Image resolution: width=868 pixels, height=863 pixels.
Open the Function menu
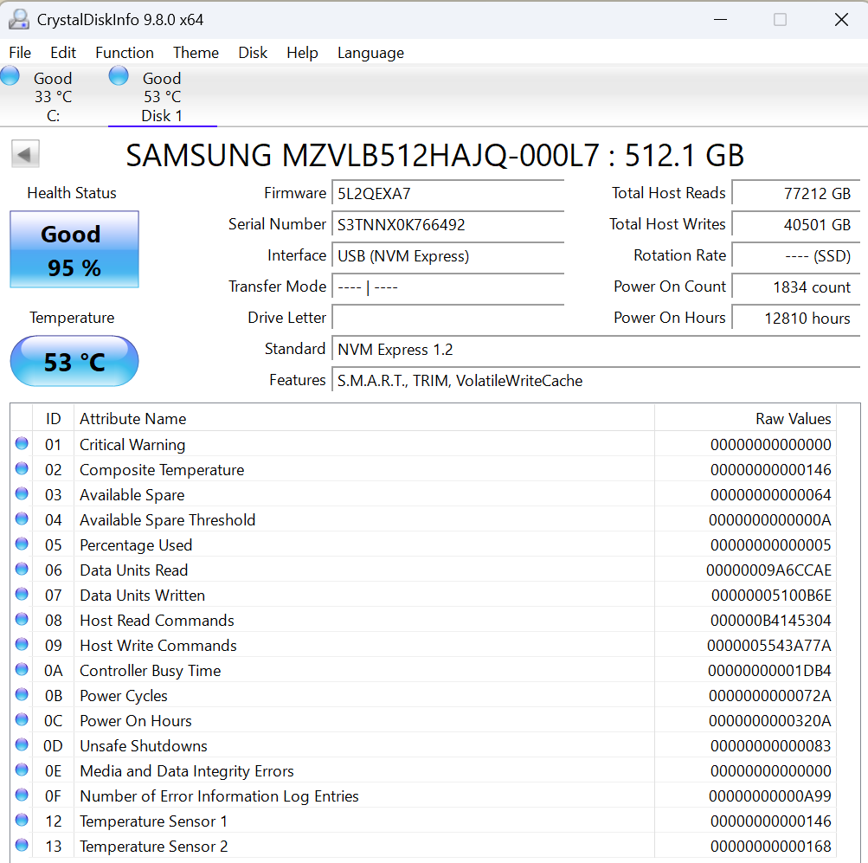pos(125,53)
